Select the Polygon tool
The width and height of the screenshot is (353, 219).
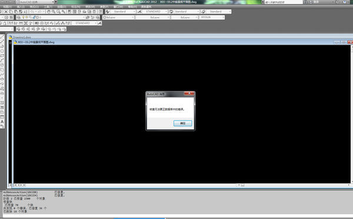point(2,51)
